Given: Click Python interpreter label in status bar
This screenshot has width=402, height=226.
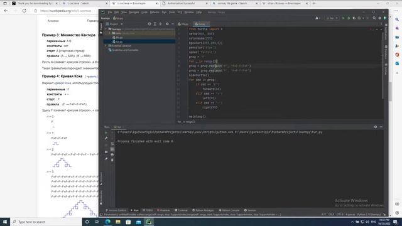Looking at the screenshot, I should 369,215.
